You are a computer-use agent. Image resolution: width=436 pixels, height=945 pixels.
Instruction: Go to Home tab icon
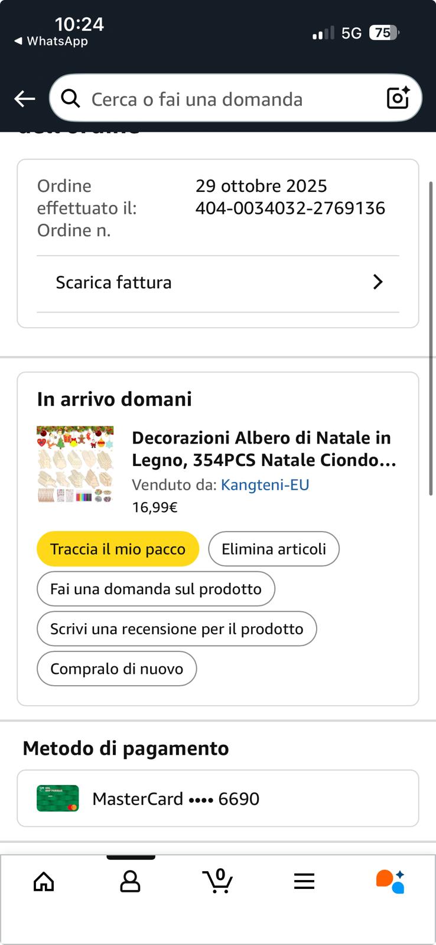click(x=44, y=882)
